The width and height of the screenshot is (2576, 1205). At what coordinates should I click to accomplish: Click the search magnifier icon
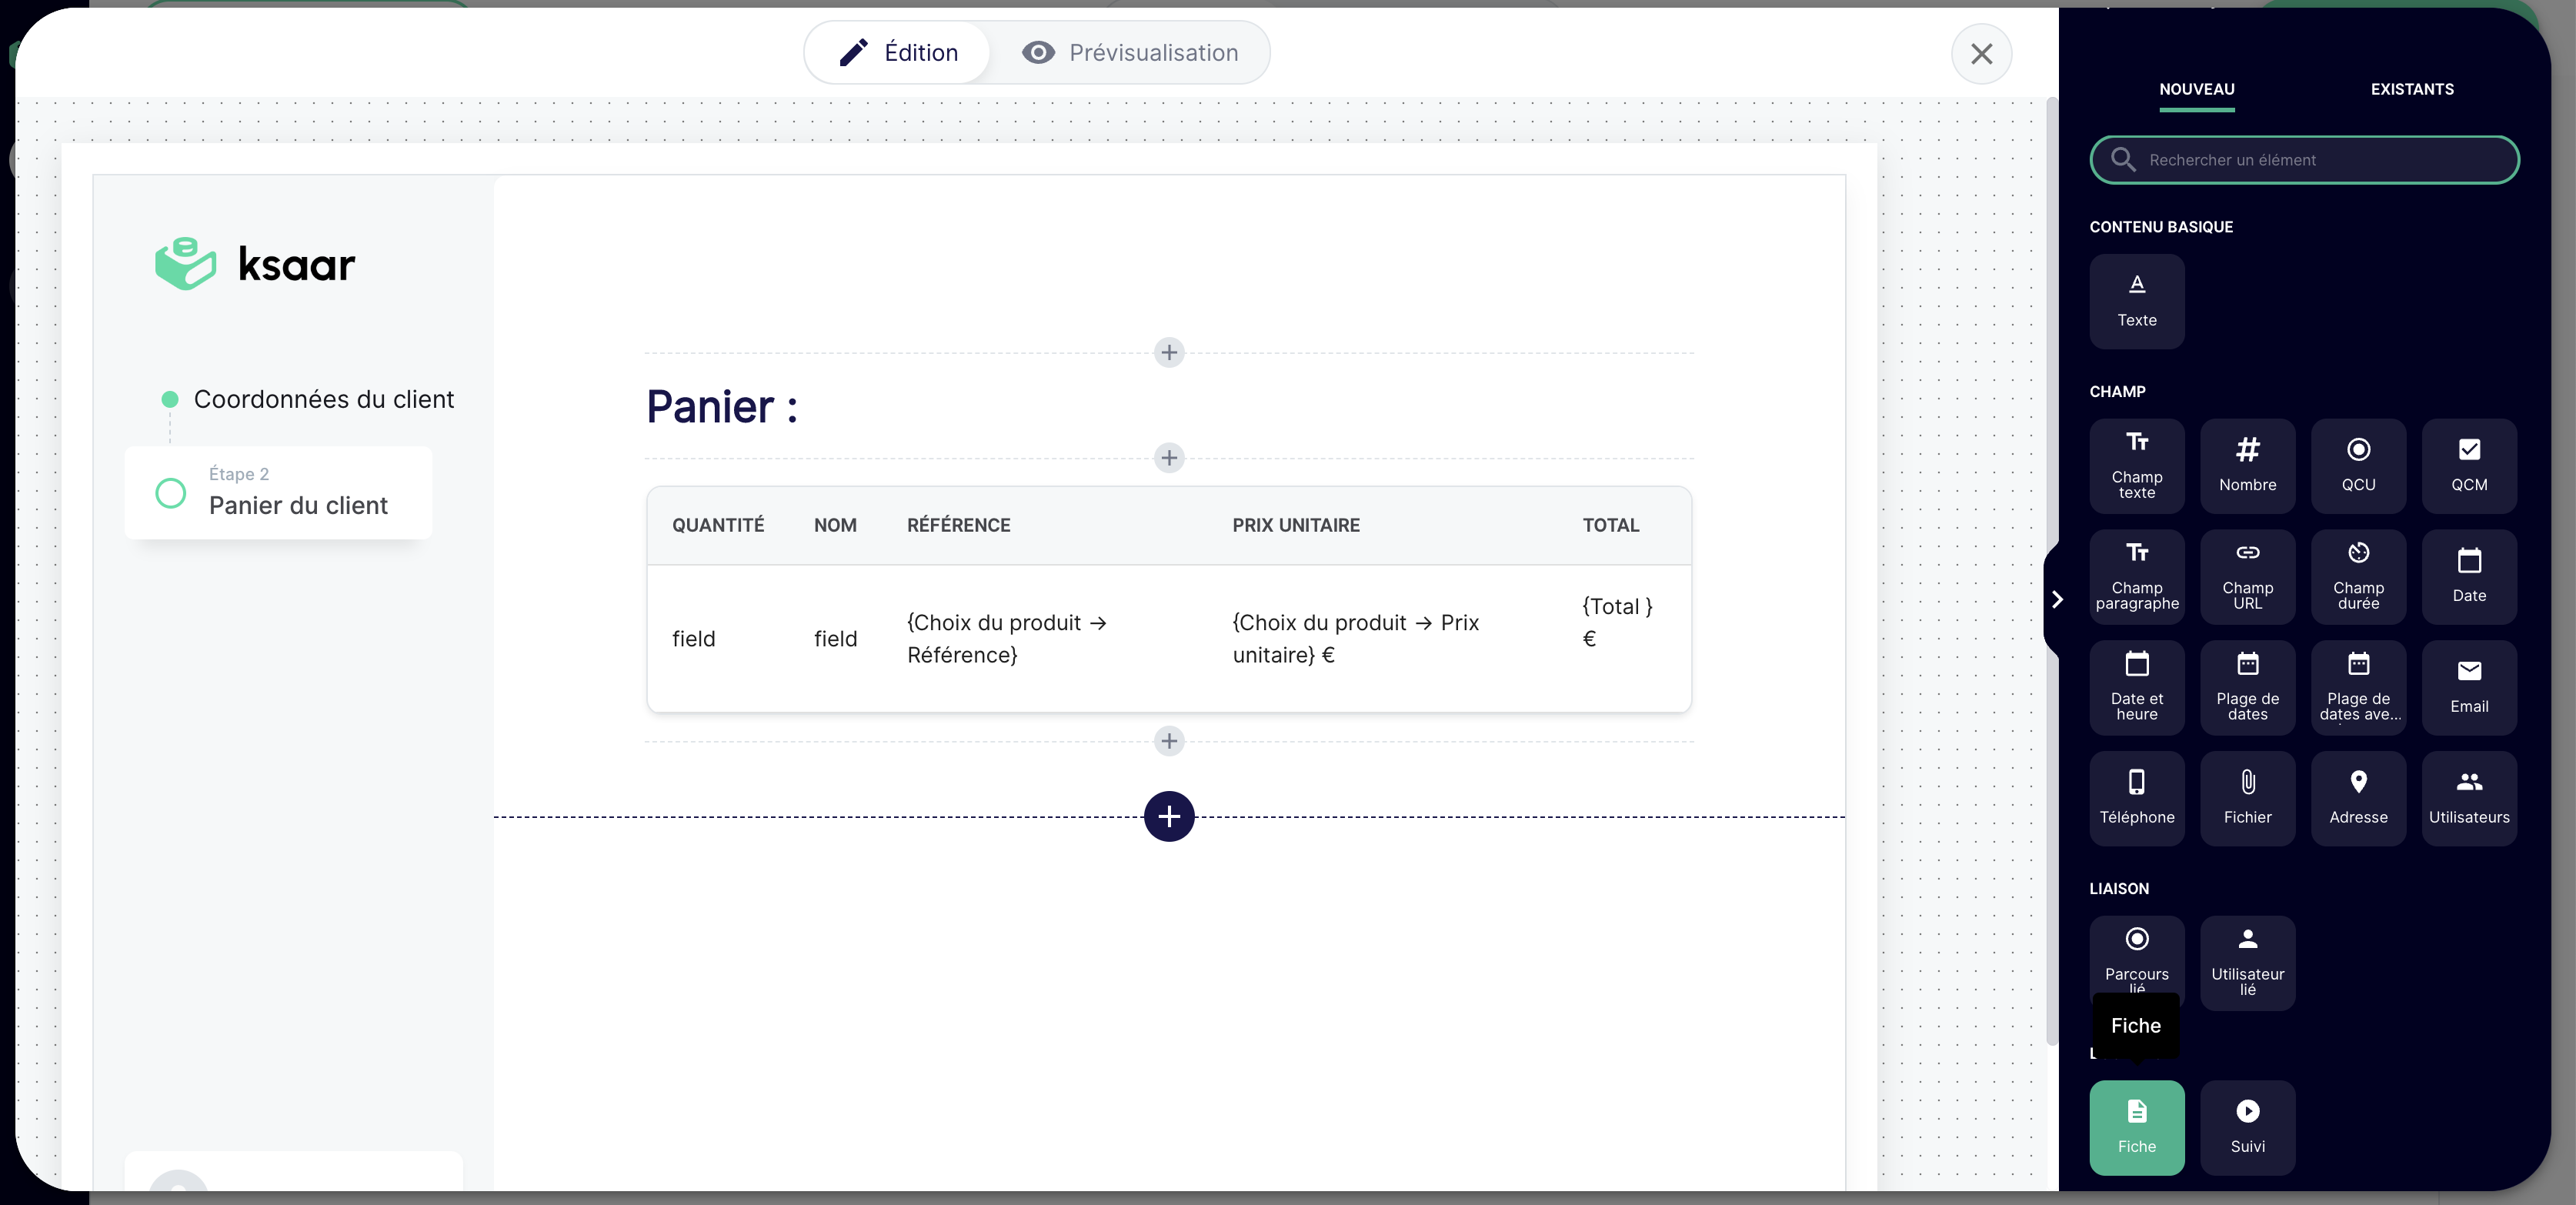(2122, 160)
